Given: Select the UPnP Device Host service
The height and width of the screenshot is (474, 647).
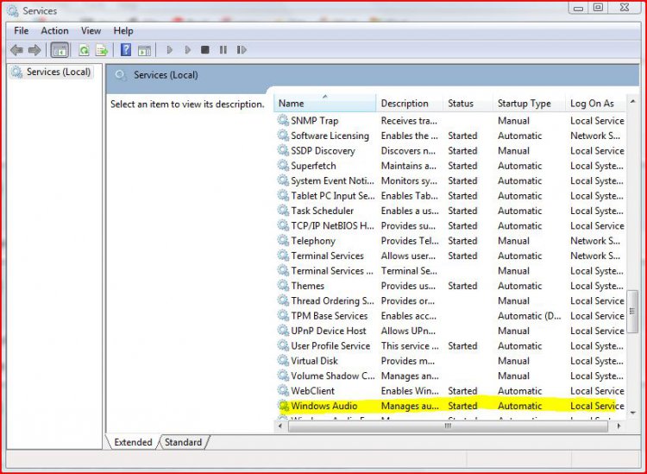Looking at the screenshot, I should (329, 331).
